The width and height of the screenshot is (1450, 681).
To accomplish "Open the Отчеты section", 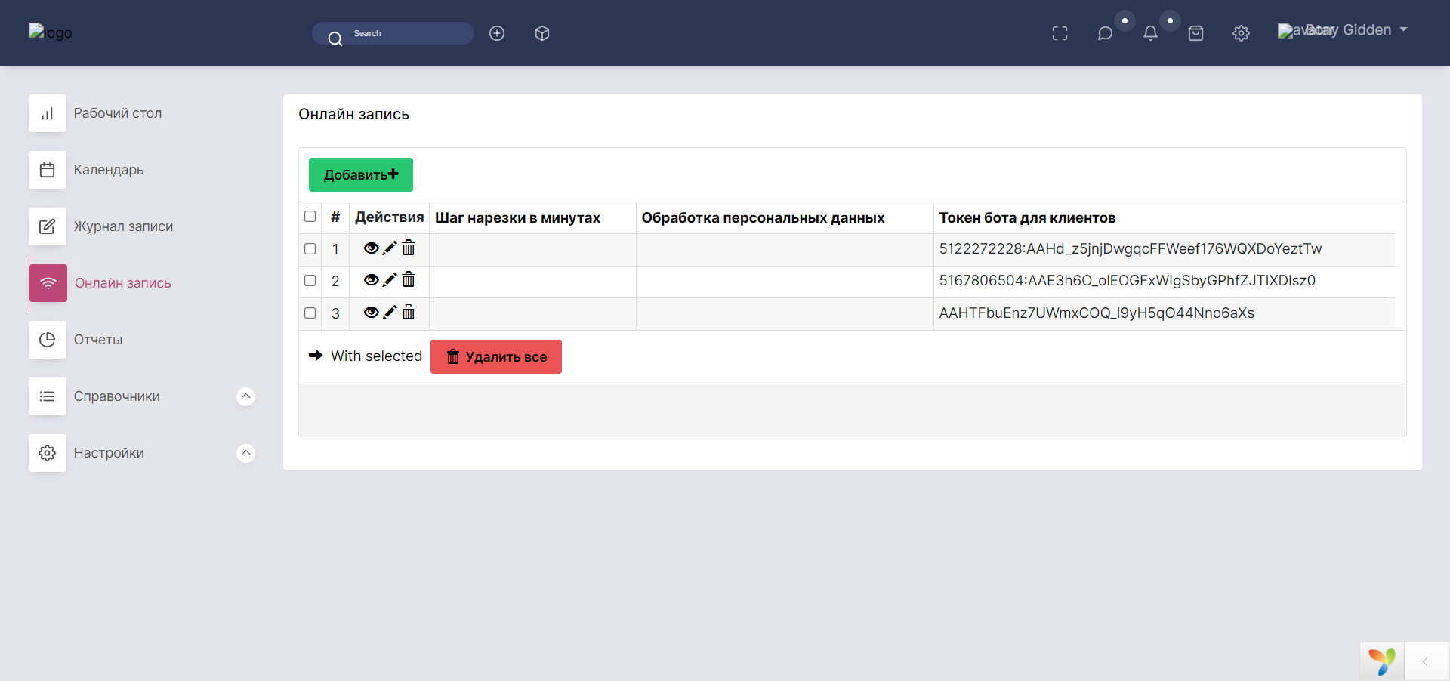I will click(98, 340).
